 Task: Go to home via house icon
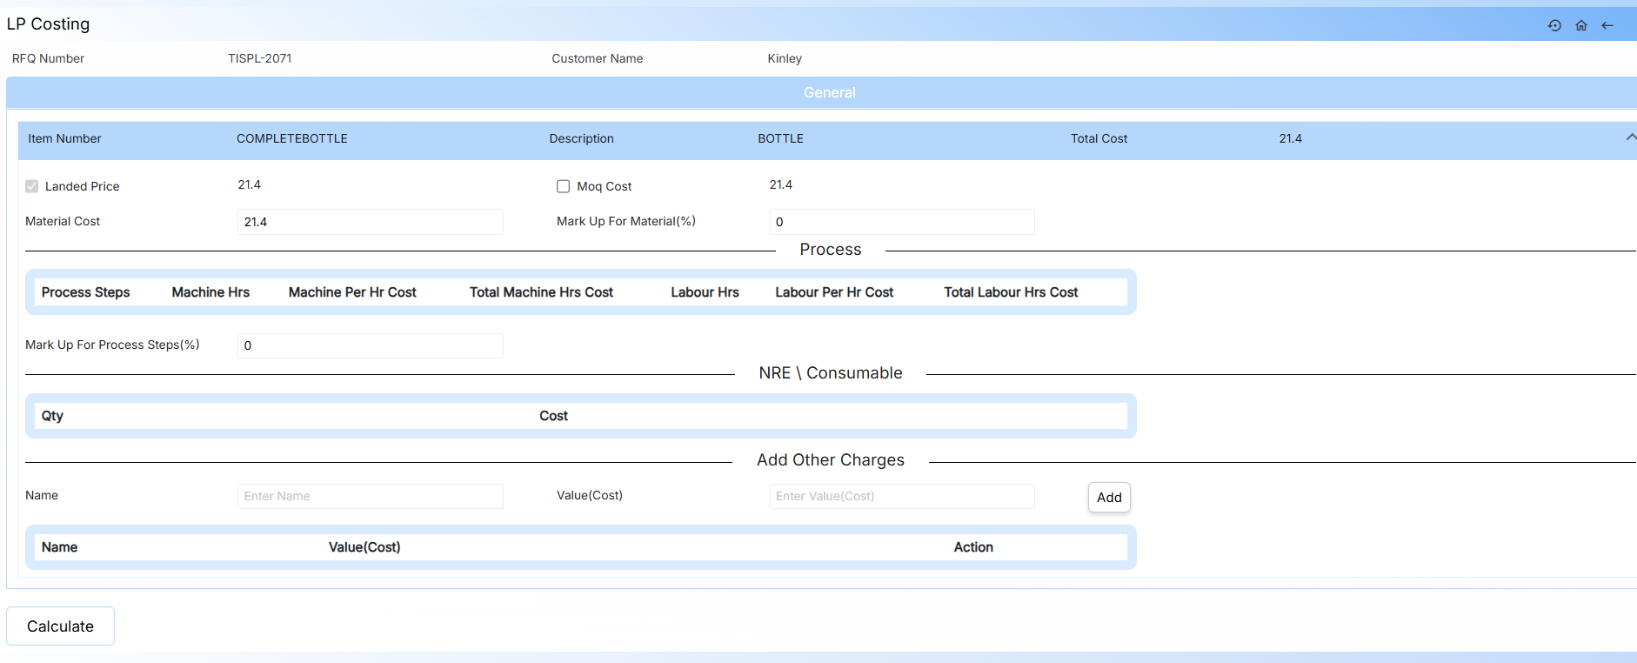coord(1581,25)
